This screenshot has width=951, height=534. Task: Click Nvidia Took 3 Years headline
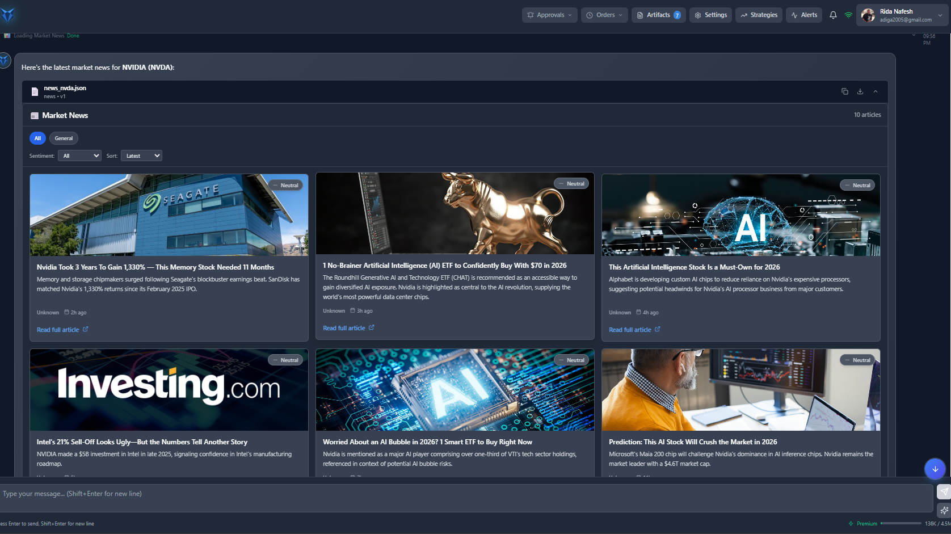click(x=155, y=267)
